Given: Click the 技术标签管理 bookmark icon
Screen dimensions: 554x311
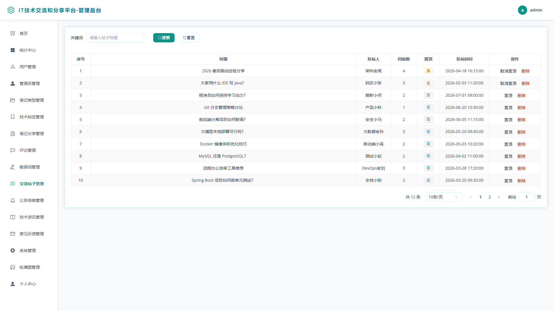Looking at the screenshot, I should pos(13,117).
